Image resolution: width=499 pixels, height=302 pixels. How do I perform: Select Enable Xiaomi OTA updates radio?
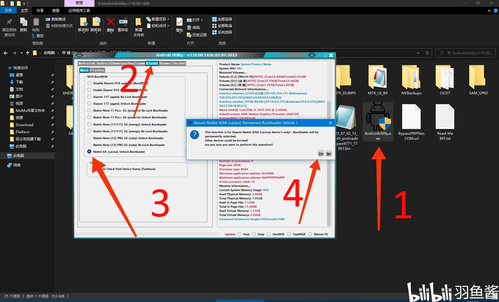[89, 90]
